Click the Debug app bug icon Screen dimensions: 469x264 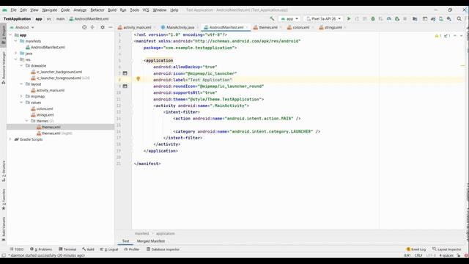tap(373, 18)
